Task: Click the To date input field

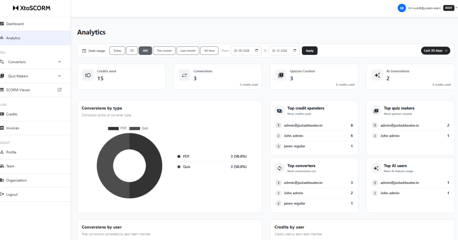Action: (284, 51)
